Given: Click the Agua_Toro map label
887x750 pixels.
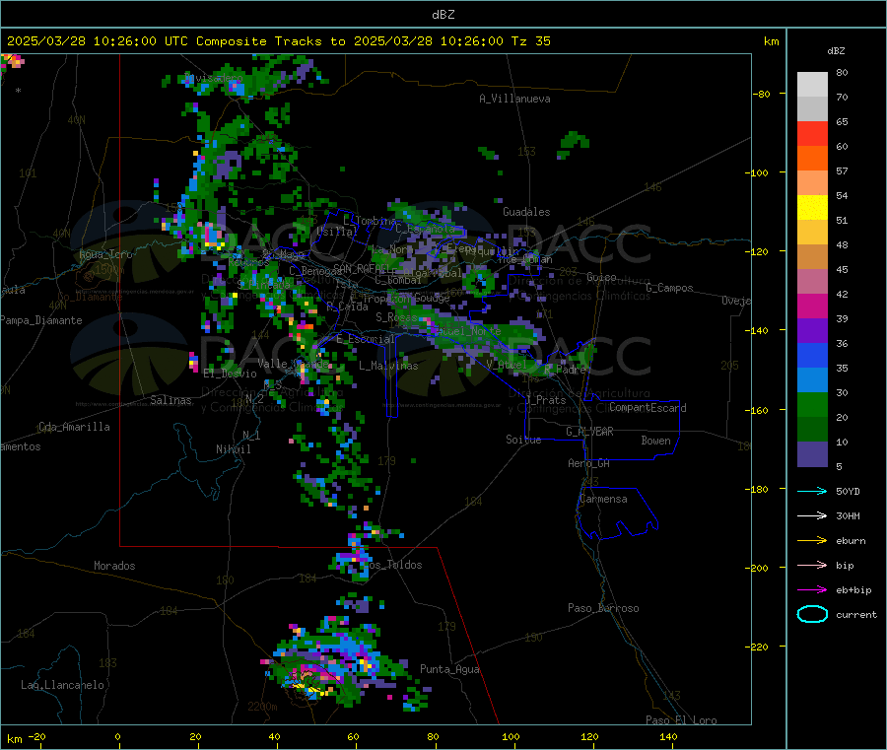Looking at the screenshot, I should (x=105, y=254).
